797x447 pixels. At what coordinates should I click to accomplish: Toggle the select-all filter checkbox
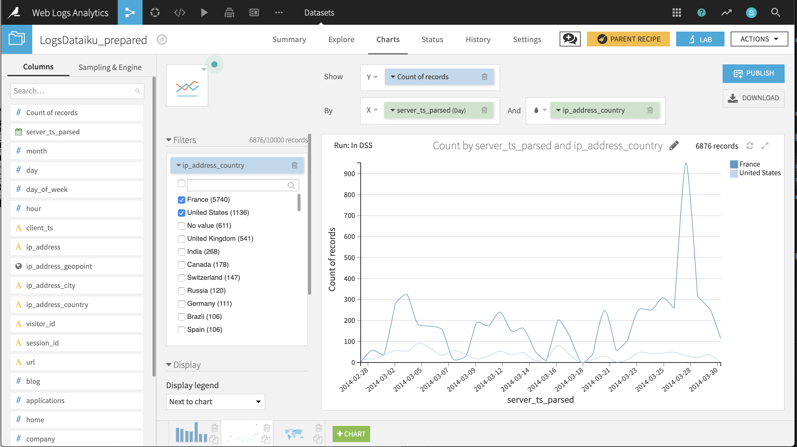[182, 183]
